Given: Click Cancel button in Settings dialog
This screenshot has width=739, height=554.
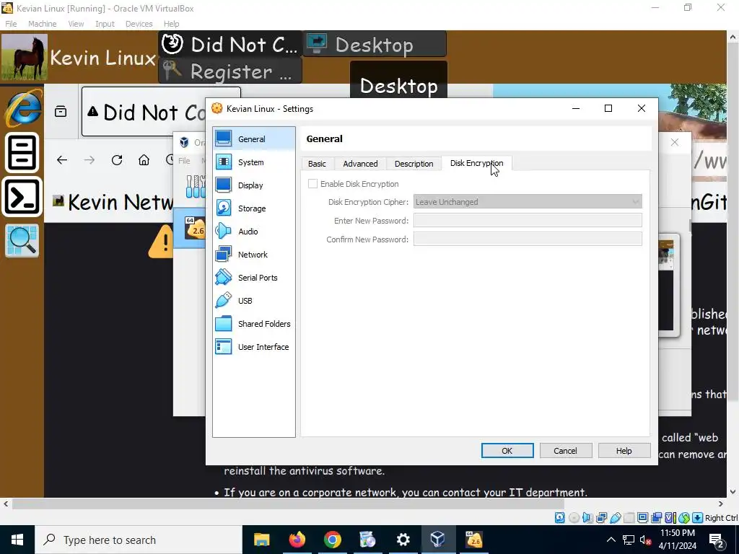Looking at the screenshot, I should (x=565, y=451).
